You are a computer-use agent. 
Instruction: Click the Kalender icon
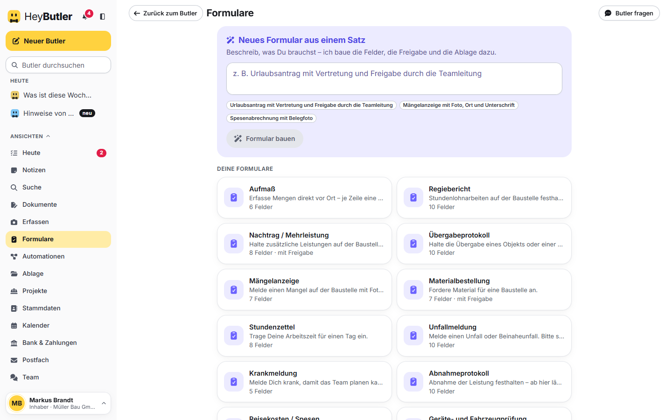click(14, 326)
